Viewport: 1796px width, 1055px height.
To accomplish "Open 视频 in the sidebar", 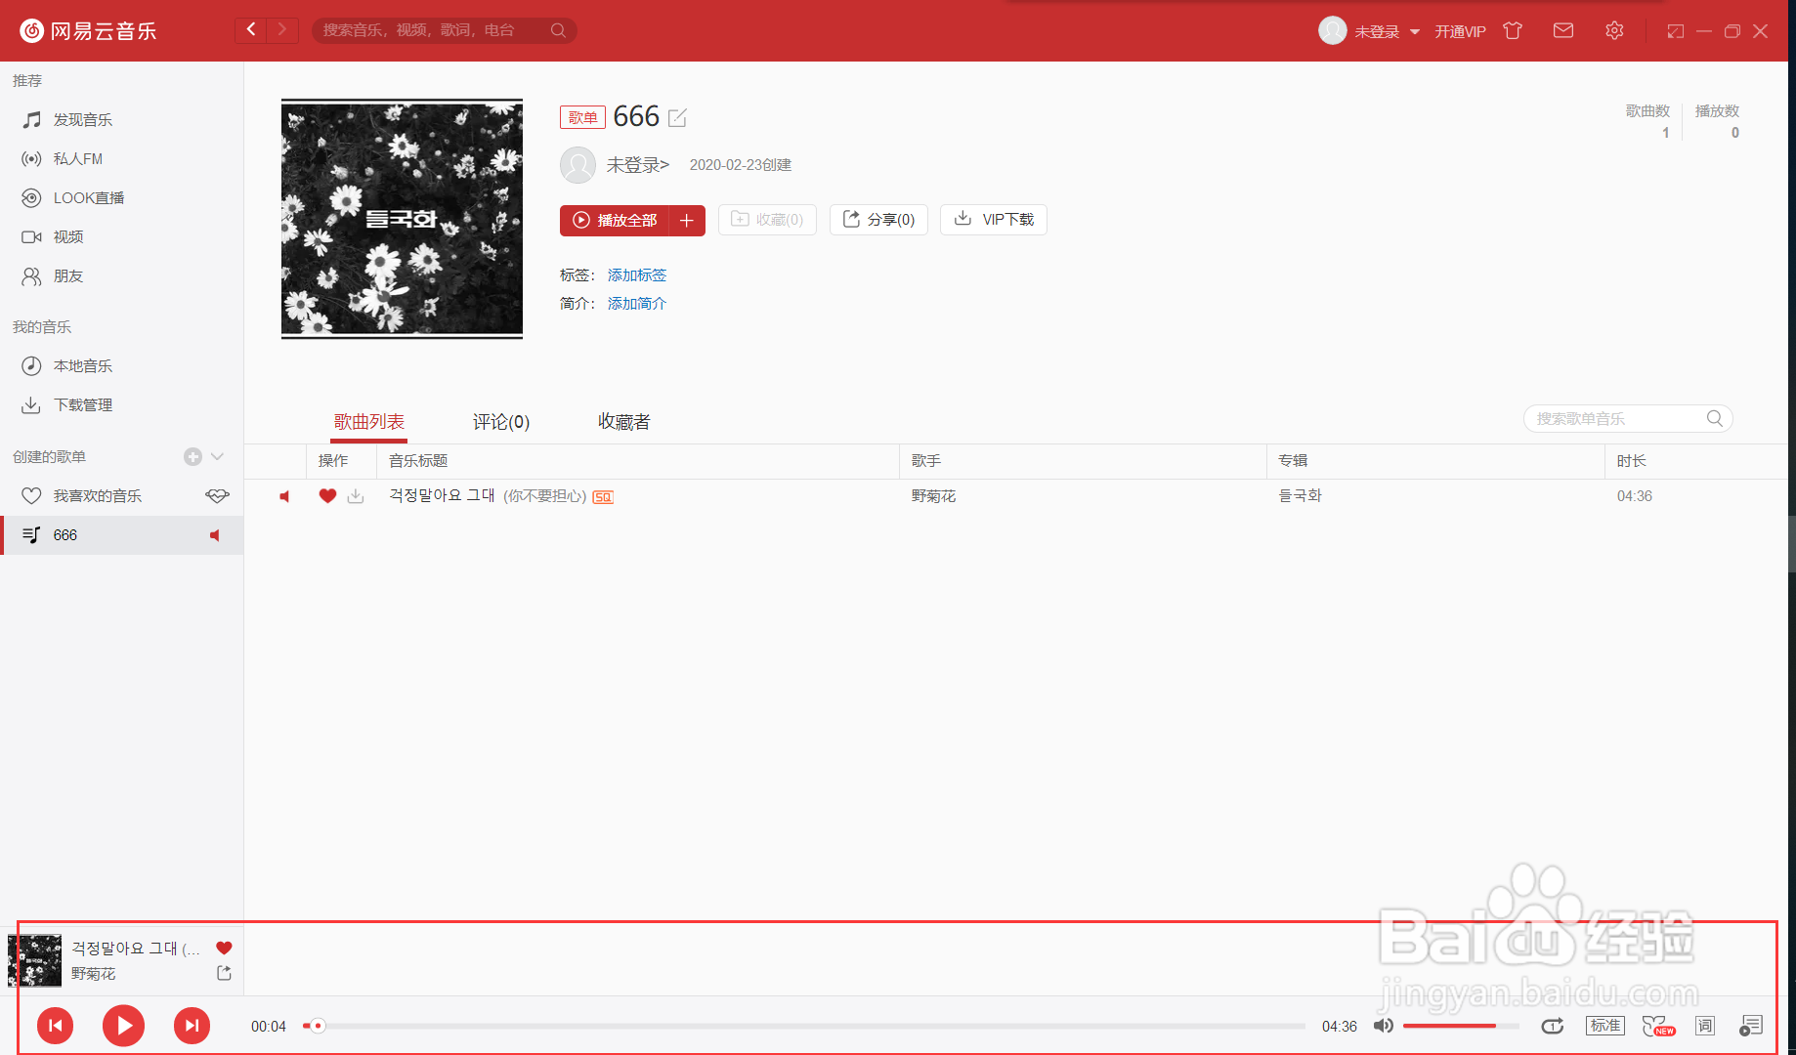I will 121,237.
